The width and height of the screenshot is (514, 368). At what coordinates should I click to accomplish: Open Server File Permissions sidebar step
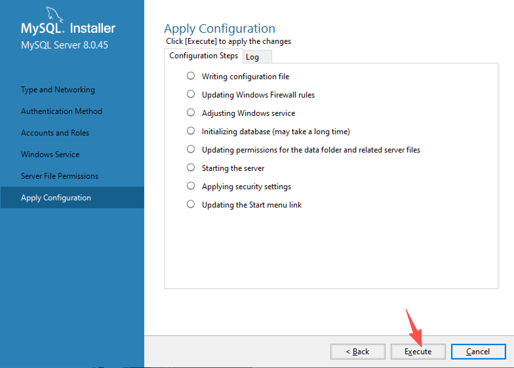coord(60,176)
